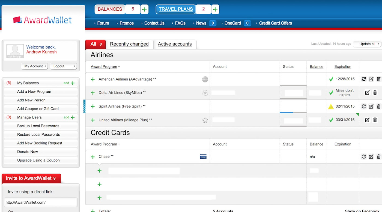382x212 pixels.
Task: Click the green plus next to TRAVEL PLANS
Action: (215, 9)
